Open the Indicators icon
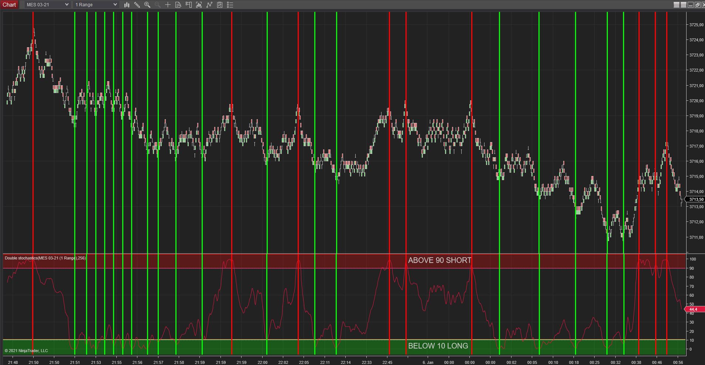The height and width of the screenshot is (365, 705). point(199,5)
